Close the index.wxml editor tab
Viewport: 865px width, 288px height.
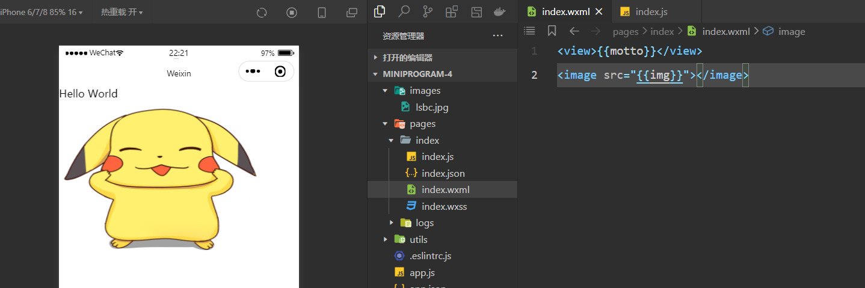[x=599, y=12]
